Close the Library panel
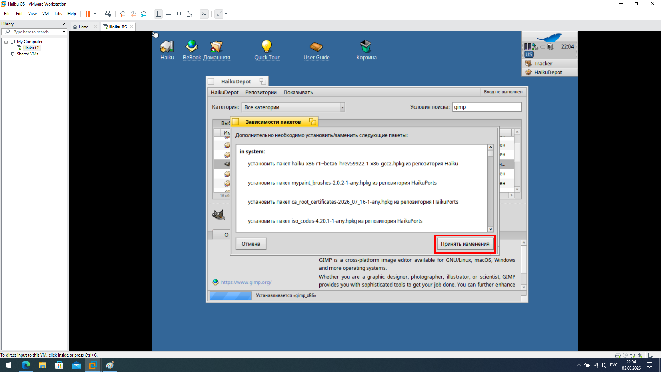Viewport: 661px width, 372px height. point(64,24)
